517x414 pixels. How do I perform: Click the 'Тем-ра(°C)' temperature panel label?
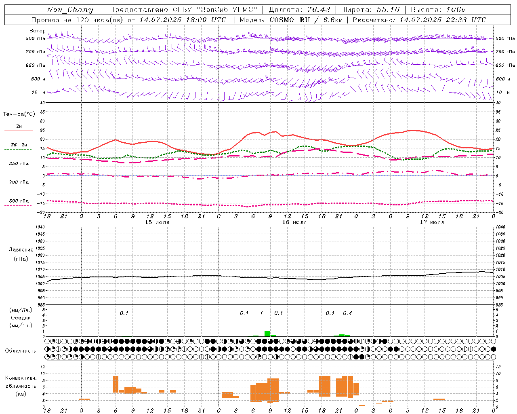tap(19, 114)
